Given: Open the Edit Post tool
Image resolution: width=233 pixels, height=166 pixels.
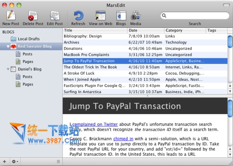Looking at the screenshot, I should [55, 16].
